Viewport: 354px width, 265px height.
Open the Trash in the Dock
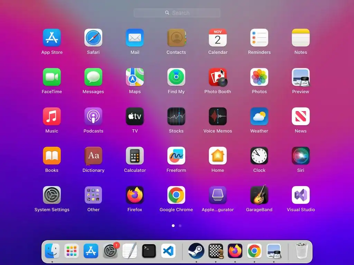tap(301, 251)
